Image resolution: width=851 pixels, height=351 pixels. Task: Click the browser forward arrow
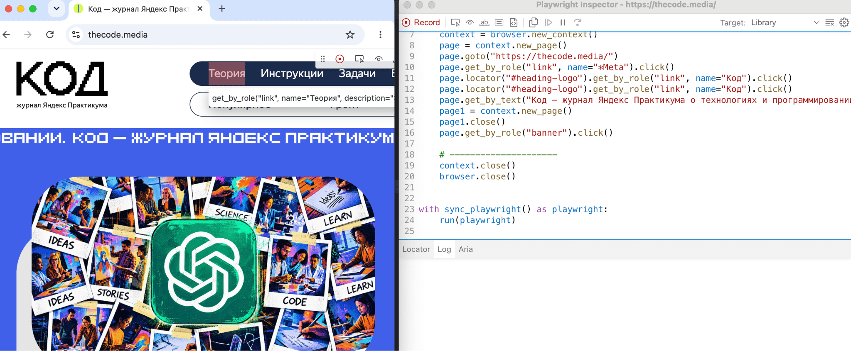(x=28, y=34)
